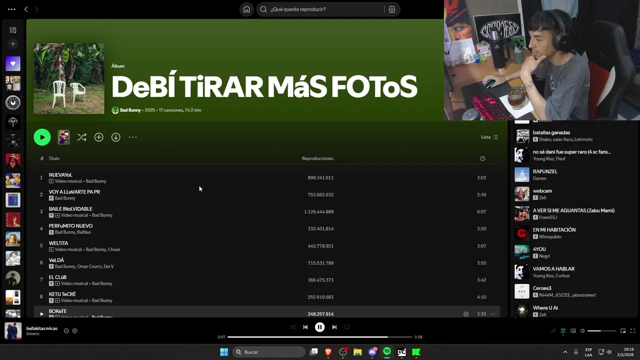Open the Browse icon in search bar
Viewport: 640px width, 360px height.
(392, 9)
